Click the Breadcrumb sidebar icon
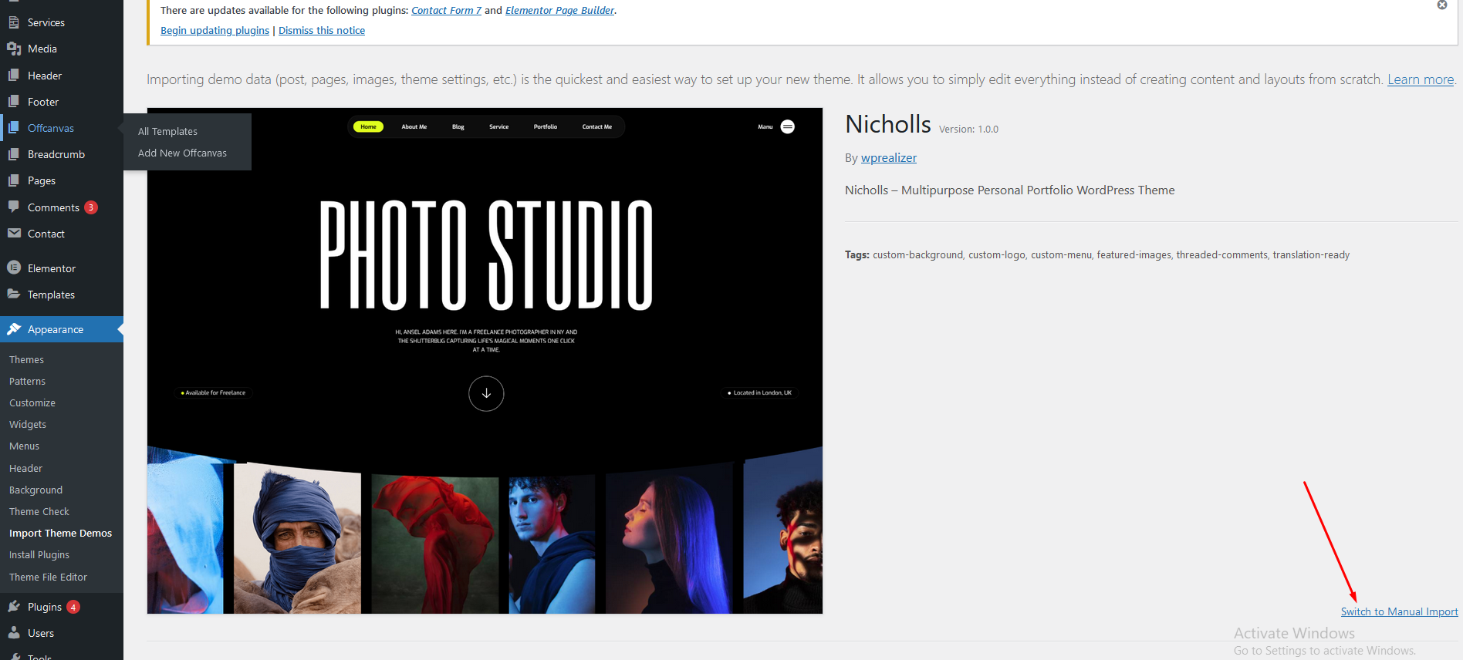1463x660 pixels. click(x=14, y=154)
